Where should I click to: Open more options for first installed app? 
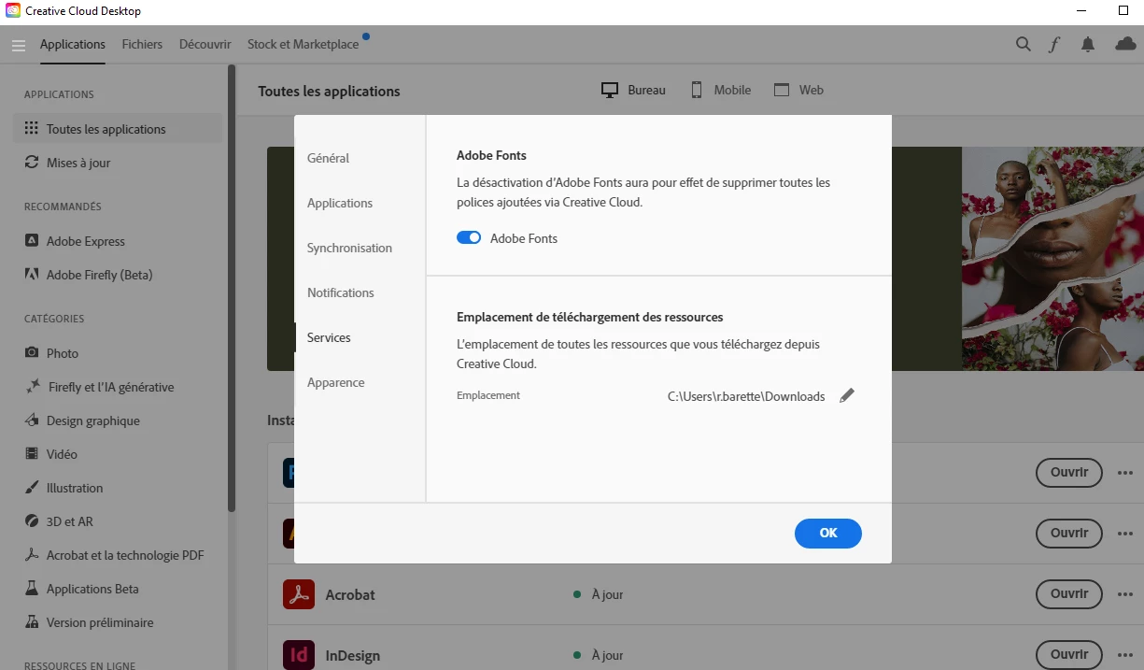click(1125, 473)
